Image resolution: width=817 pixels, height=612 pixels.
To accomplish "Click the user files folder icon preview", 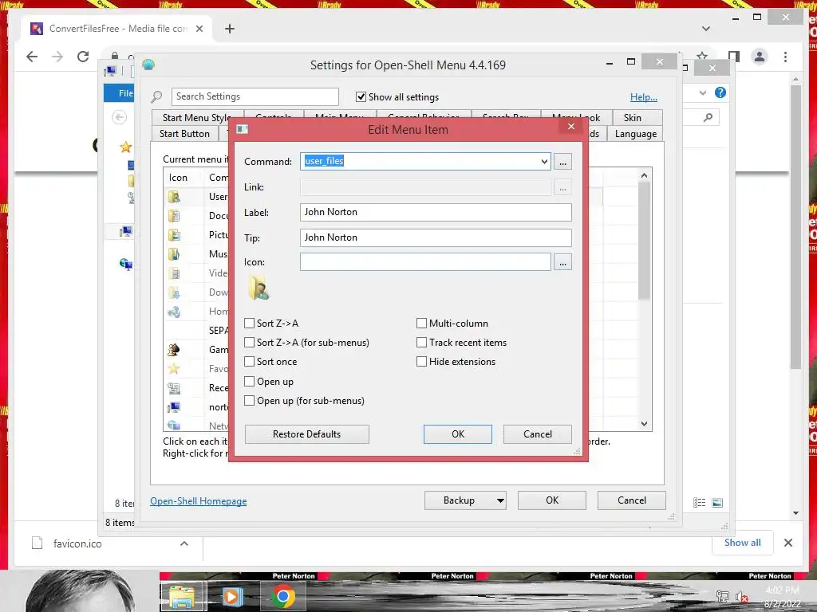I will pyautogui.click(x=259, y=288).
